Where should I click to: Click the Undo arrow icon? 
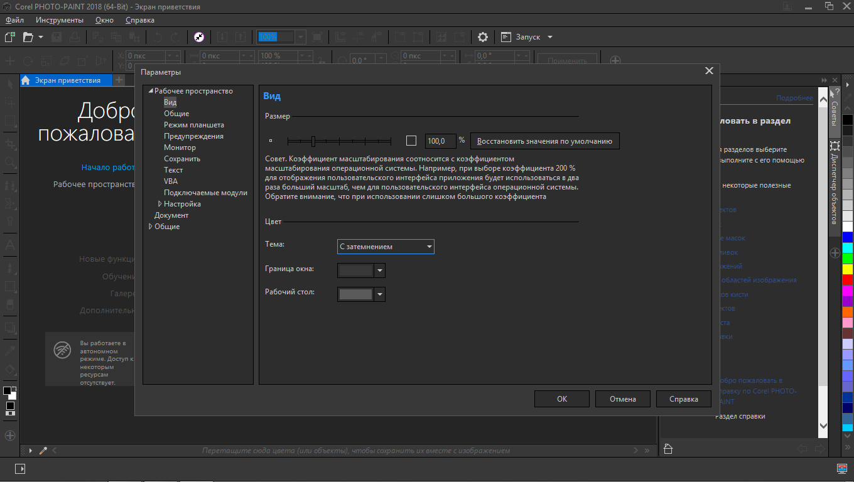pyautogui.click(x=158, y=37)
